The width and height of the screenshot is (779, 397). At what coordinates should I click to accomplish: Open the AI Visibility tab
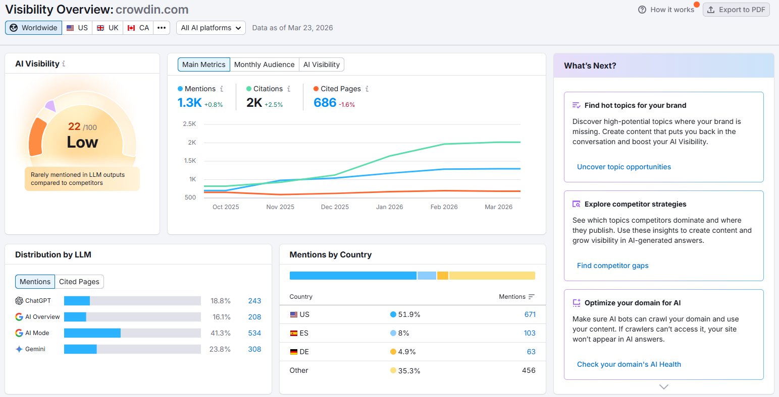322,64
